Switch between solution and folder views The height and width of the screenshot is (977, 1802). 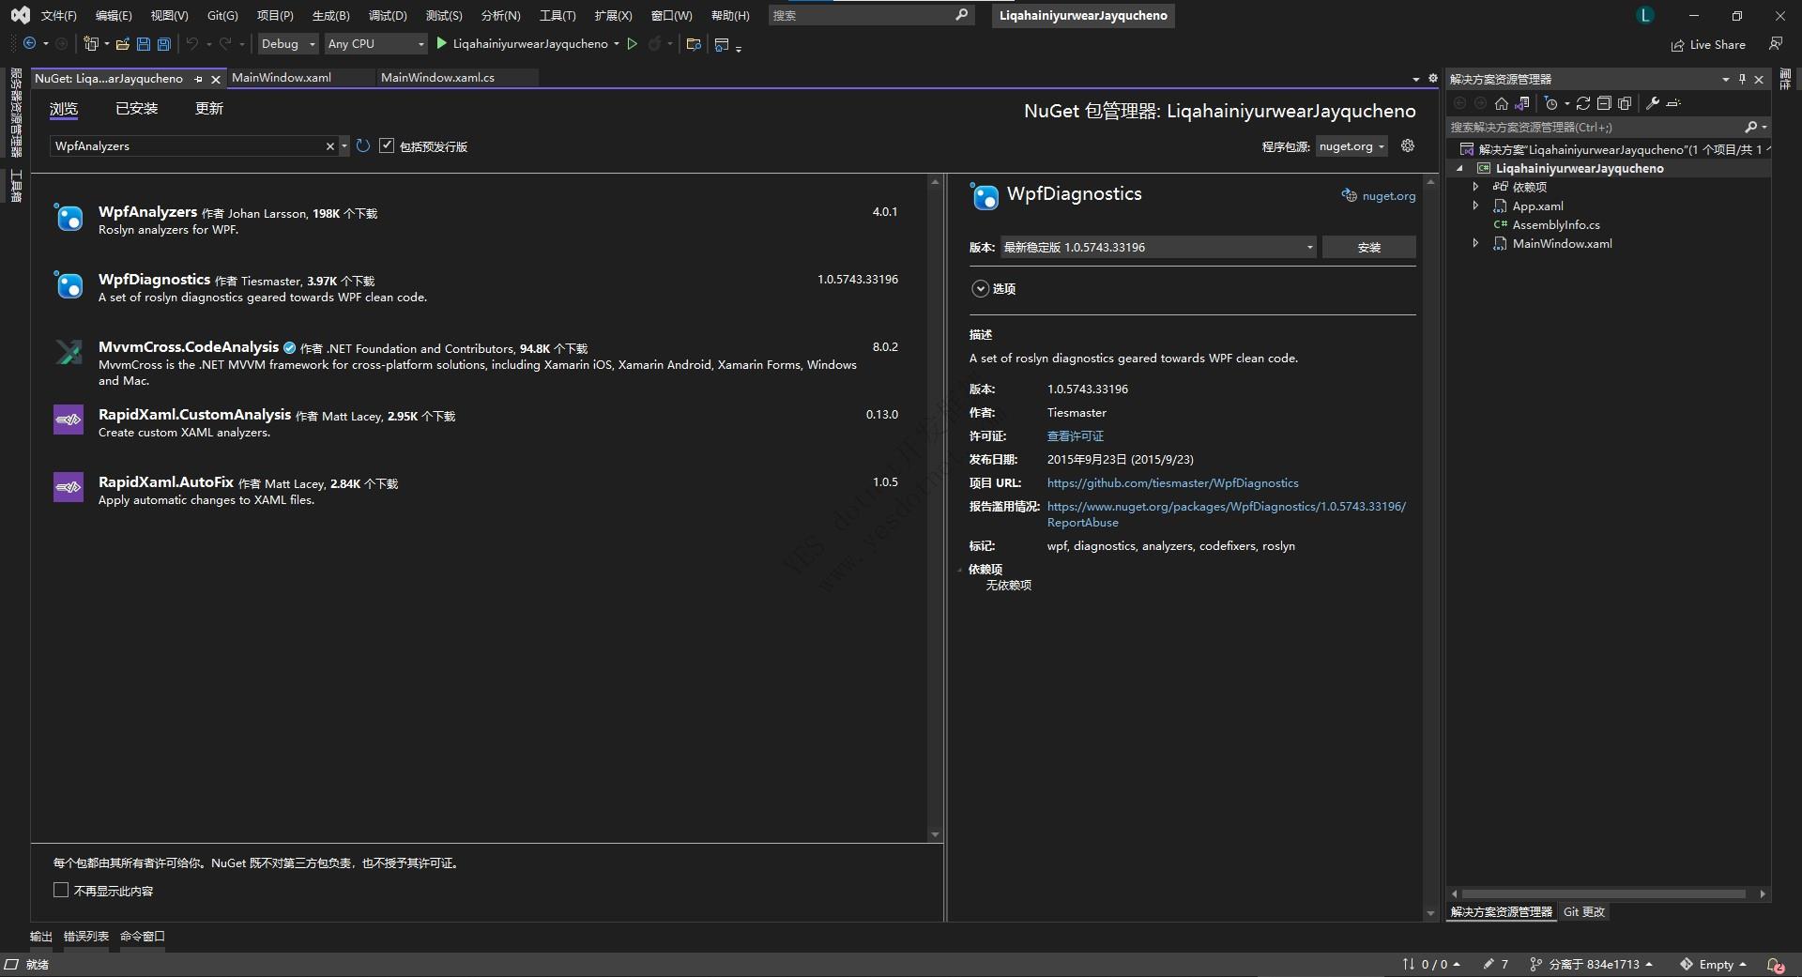1522,103
